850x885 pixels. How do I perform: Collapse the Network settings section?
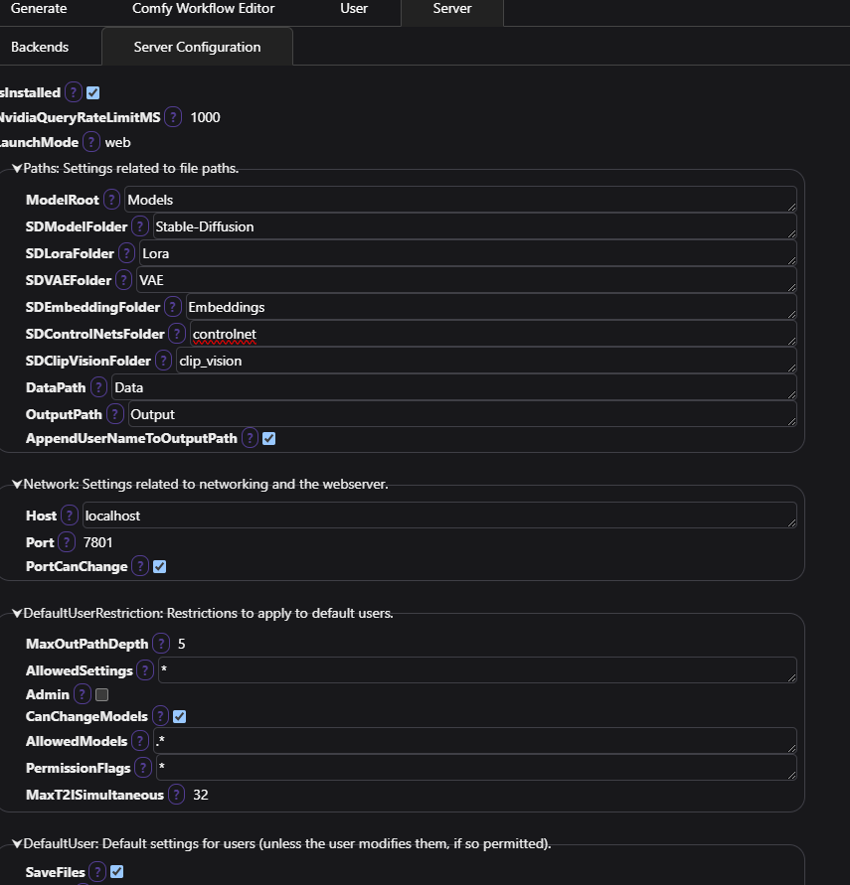click(17, 485)
